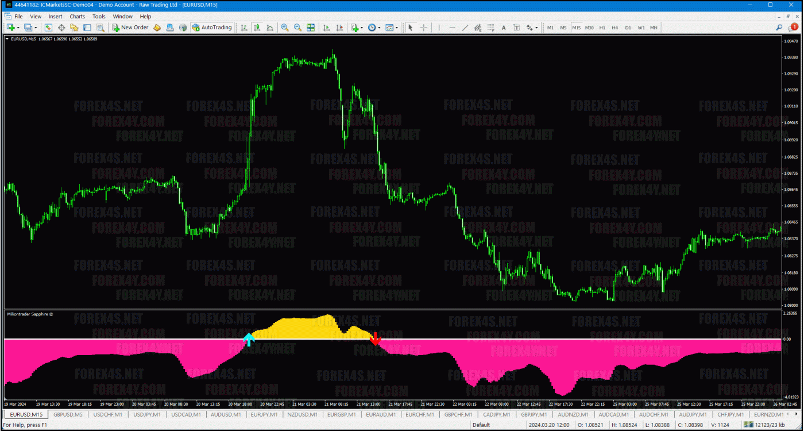Open the Market Watch panel icon
804x431 pixels.
click(48, 28)
